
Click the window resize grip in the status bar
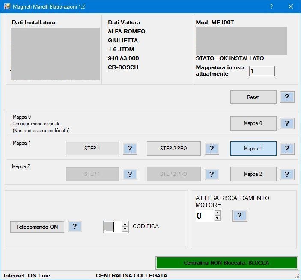coord(298,276)
